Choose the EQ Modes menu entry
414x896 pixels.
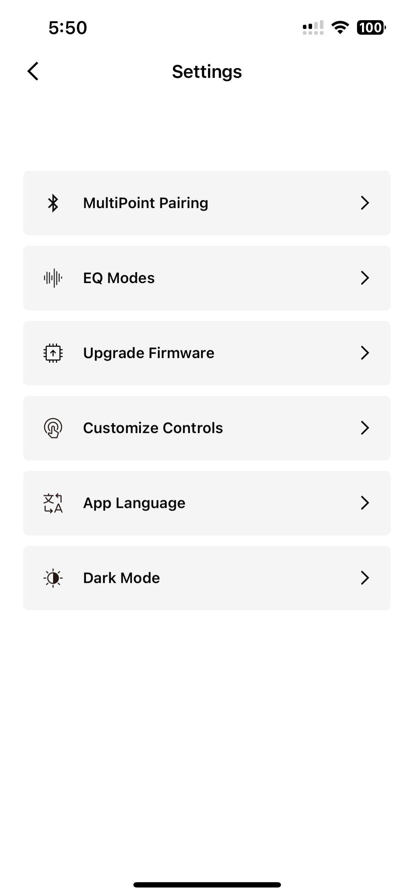point(119,278)
